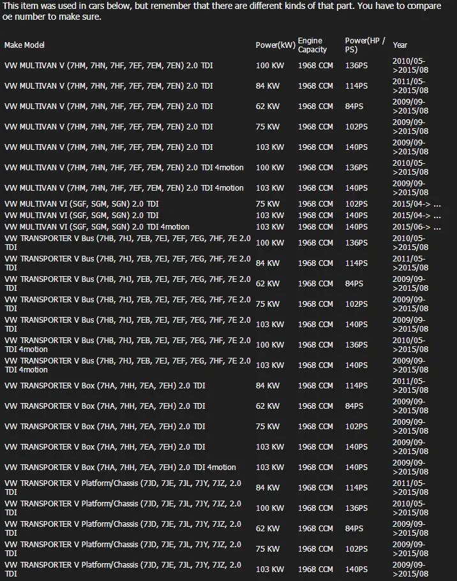Viewport: 457px width, 581px height.
Task: Click "140PS" in the MULTIVAN V 4motion row
Action: point(357,188)
